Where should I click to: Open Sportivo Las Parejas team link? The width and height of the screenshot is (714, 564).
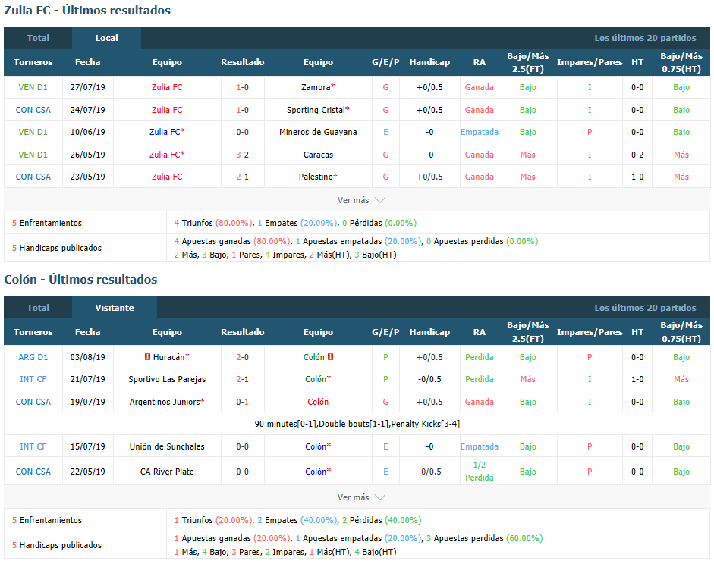click(x=167, y=379)
